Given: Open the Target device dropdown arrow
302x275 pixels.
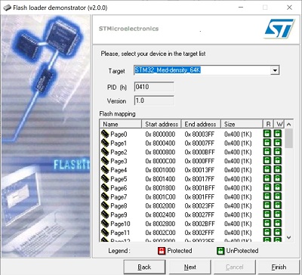Looking at the screenshot, I should (x=275, y=70).
